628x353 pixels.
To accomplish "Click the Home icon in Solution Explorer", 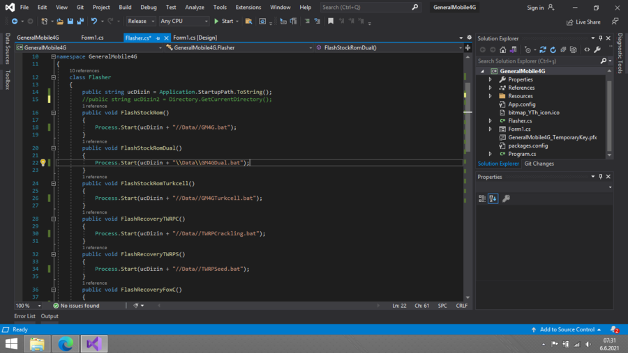I will [x=502, y=49].
